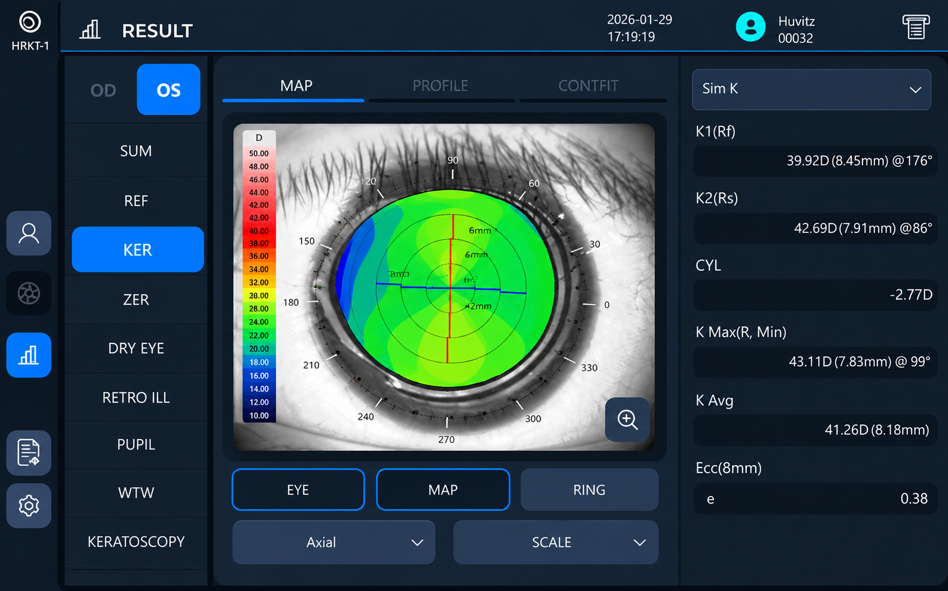Click the K Avg value 41.26D
Viewport: 948px width, 591px height.
point(815,430)
